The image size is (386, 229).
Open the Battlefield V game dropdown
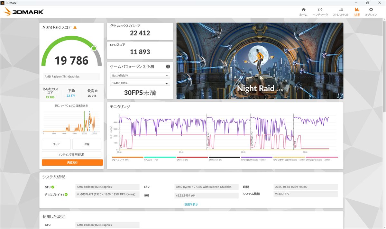tap(140, 76)
